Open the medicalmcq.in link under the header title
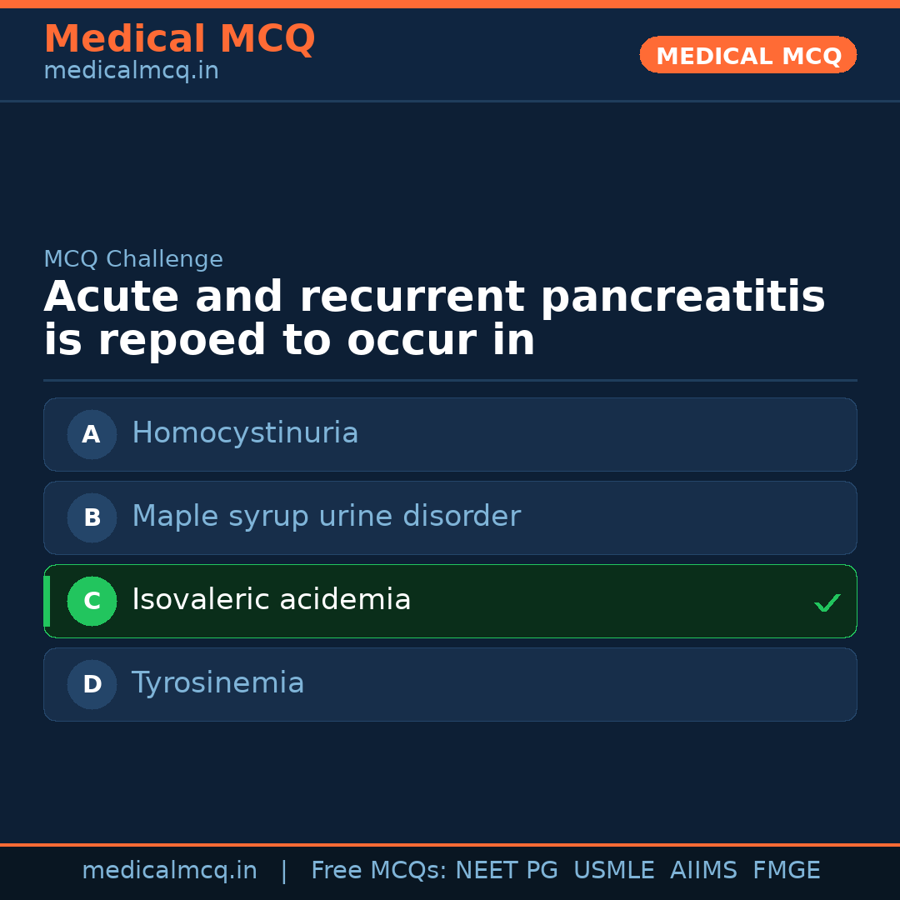This screenshot has height=900, width=900. pos(131,72)
